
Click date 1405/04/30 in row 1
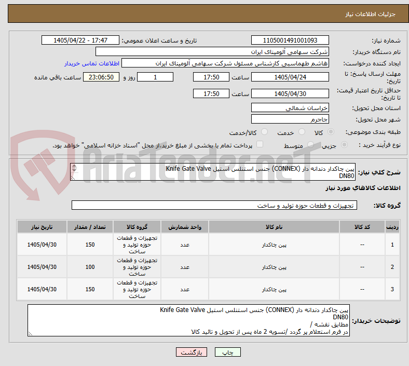[42, 245]
